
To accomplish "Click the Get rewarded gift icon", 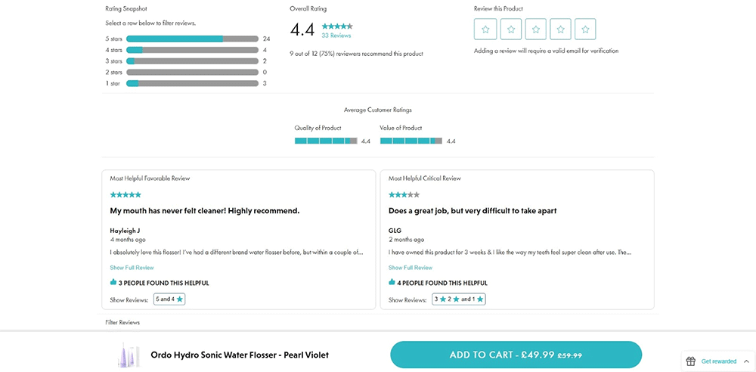I will pyautogui.click(x=691, y=361).
